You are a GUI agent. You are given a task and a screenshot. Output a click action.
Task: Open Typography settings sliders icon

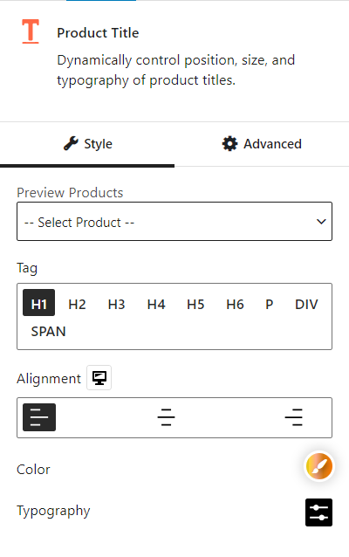318,512
